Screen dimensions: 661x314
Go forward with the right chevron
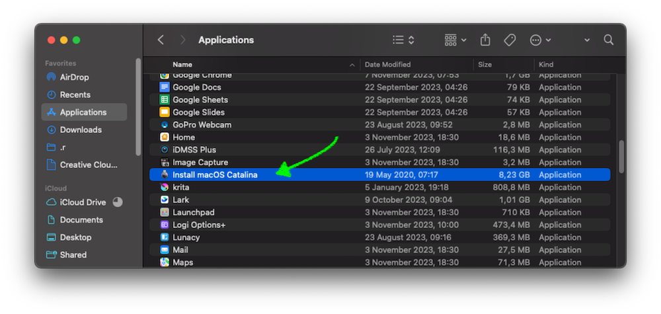point(182,40)
